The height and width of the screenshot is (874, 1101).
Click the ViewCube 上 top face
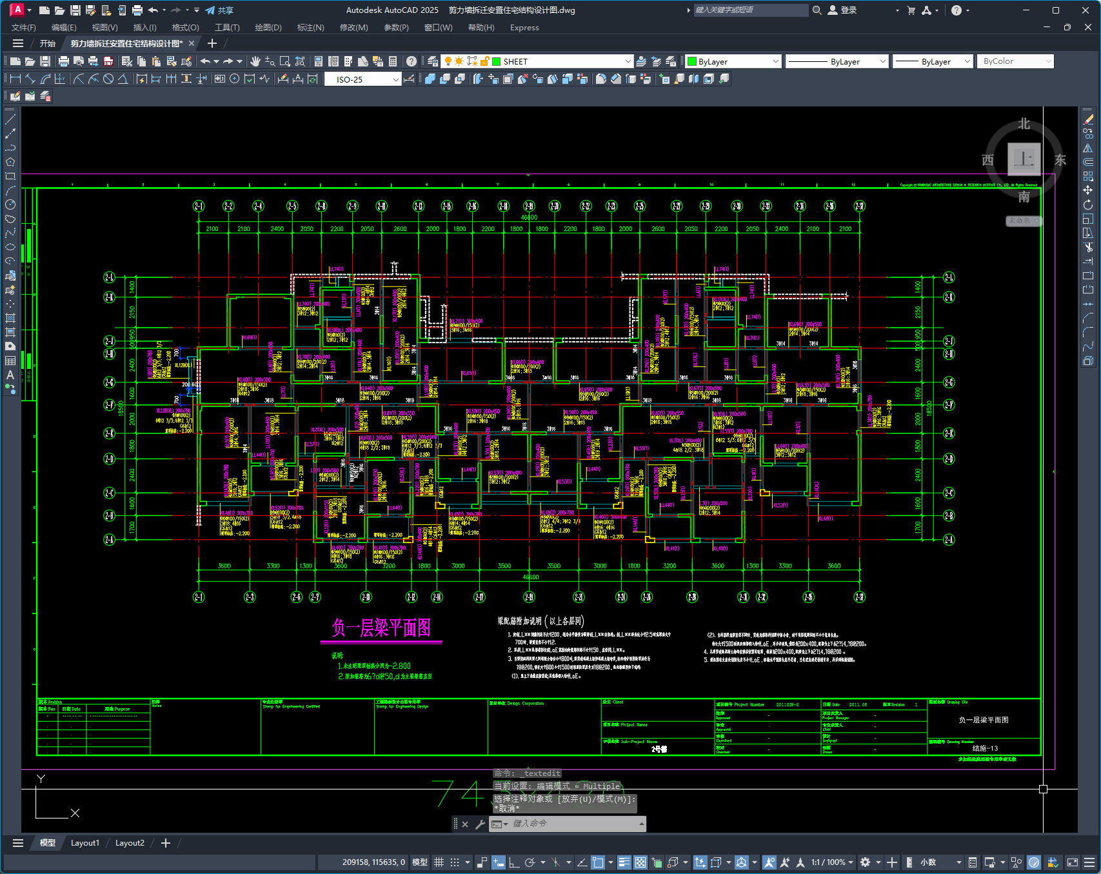[1024, 159]
